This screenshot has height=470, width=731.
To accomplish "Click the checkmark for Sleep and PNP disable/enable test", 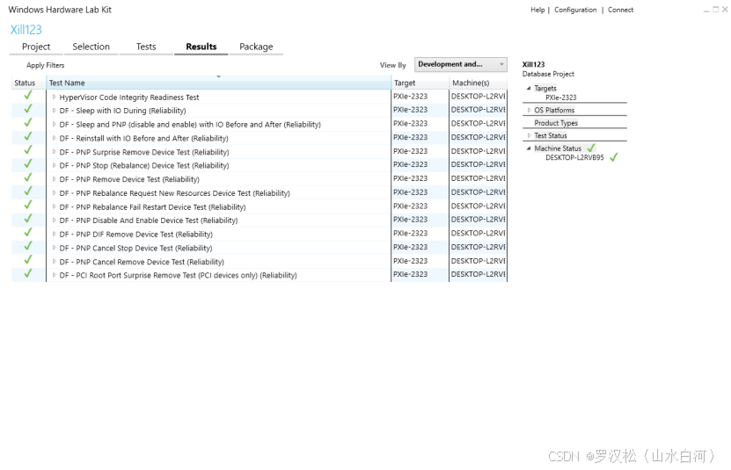I will coord(28,122).
